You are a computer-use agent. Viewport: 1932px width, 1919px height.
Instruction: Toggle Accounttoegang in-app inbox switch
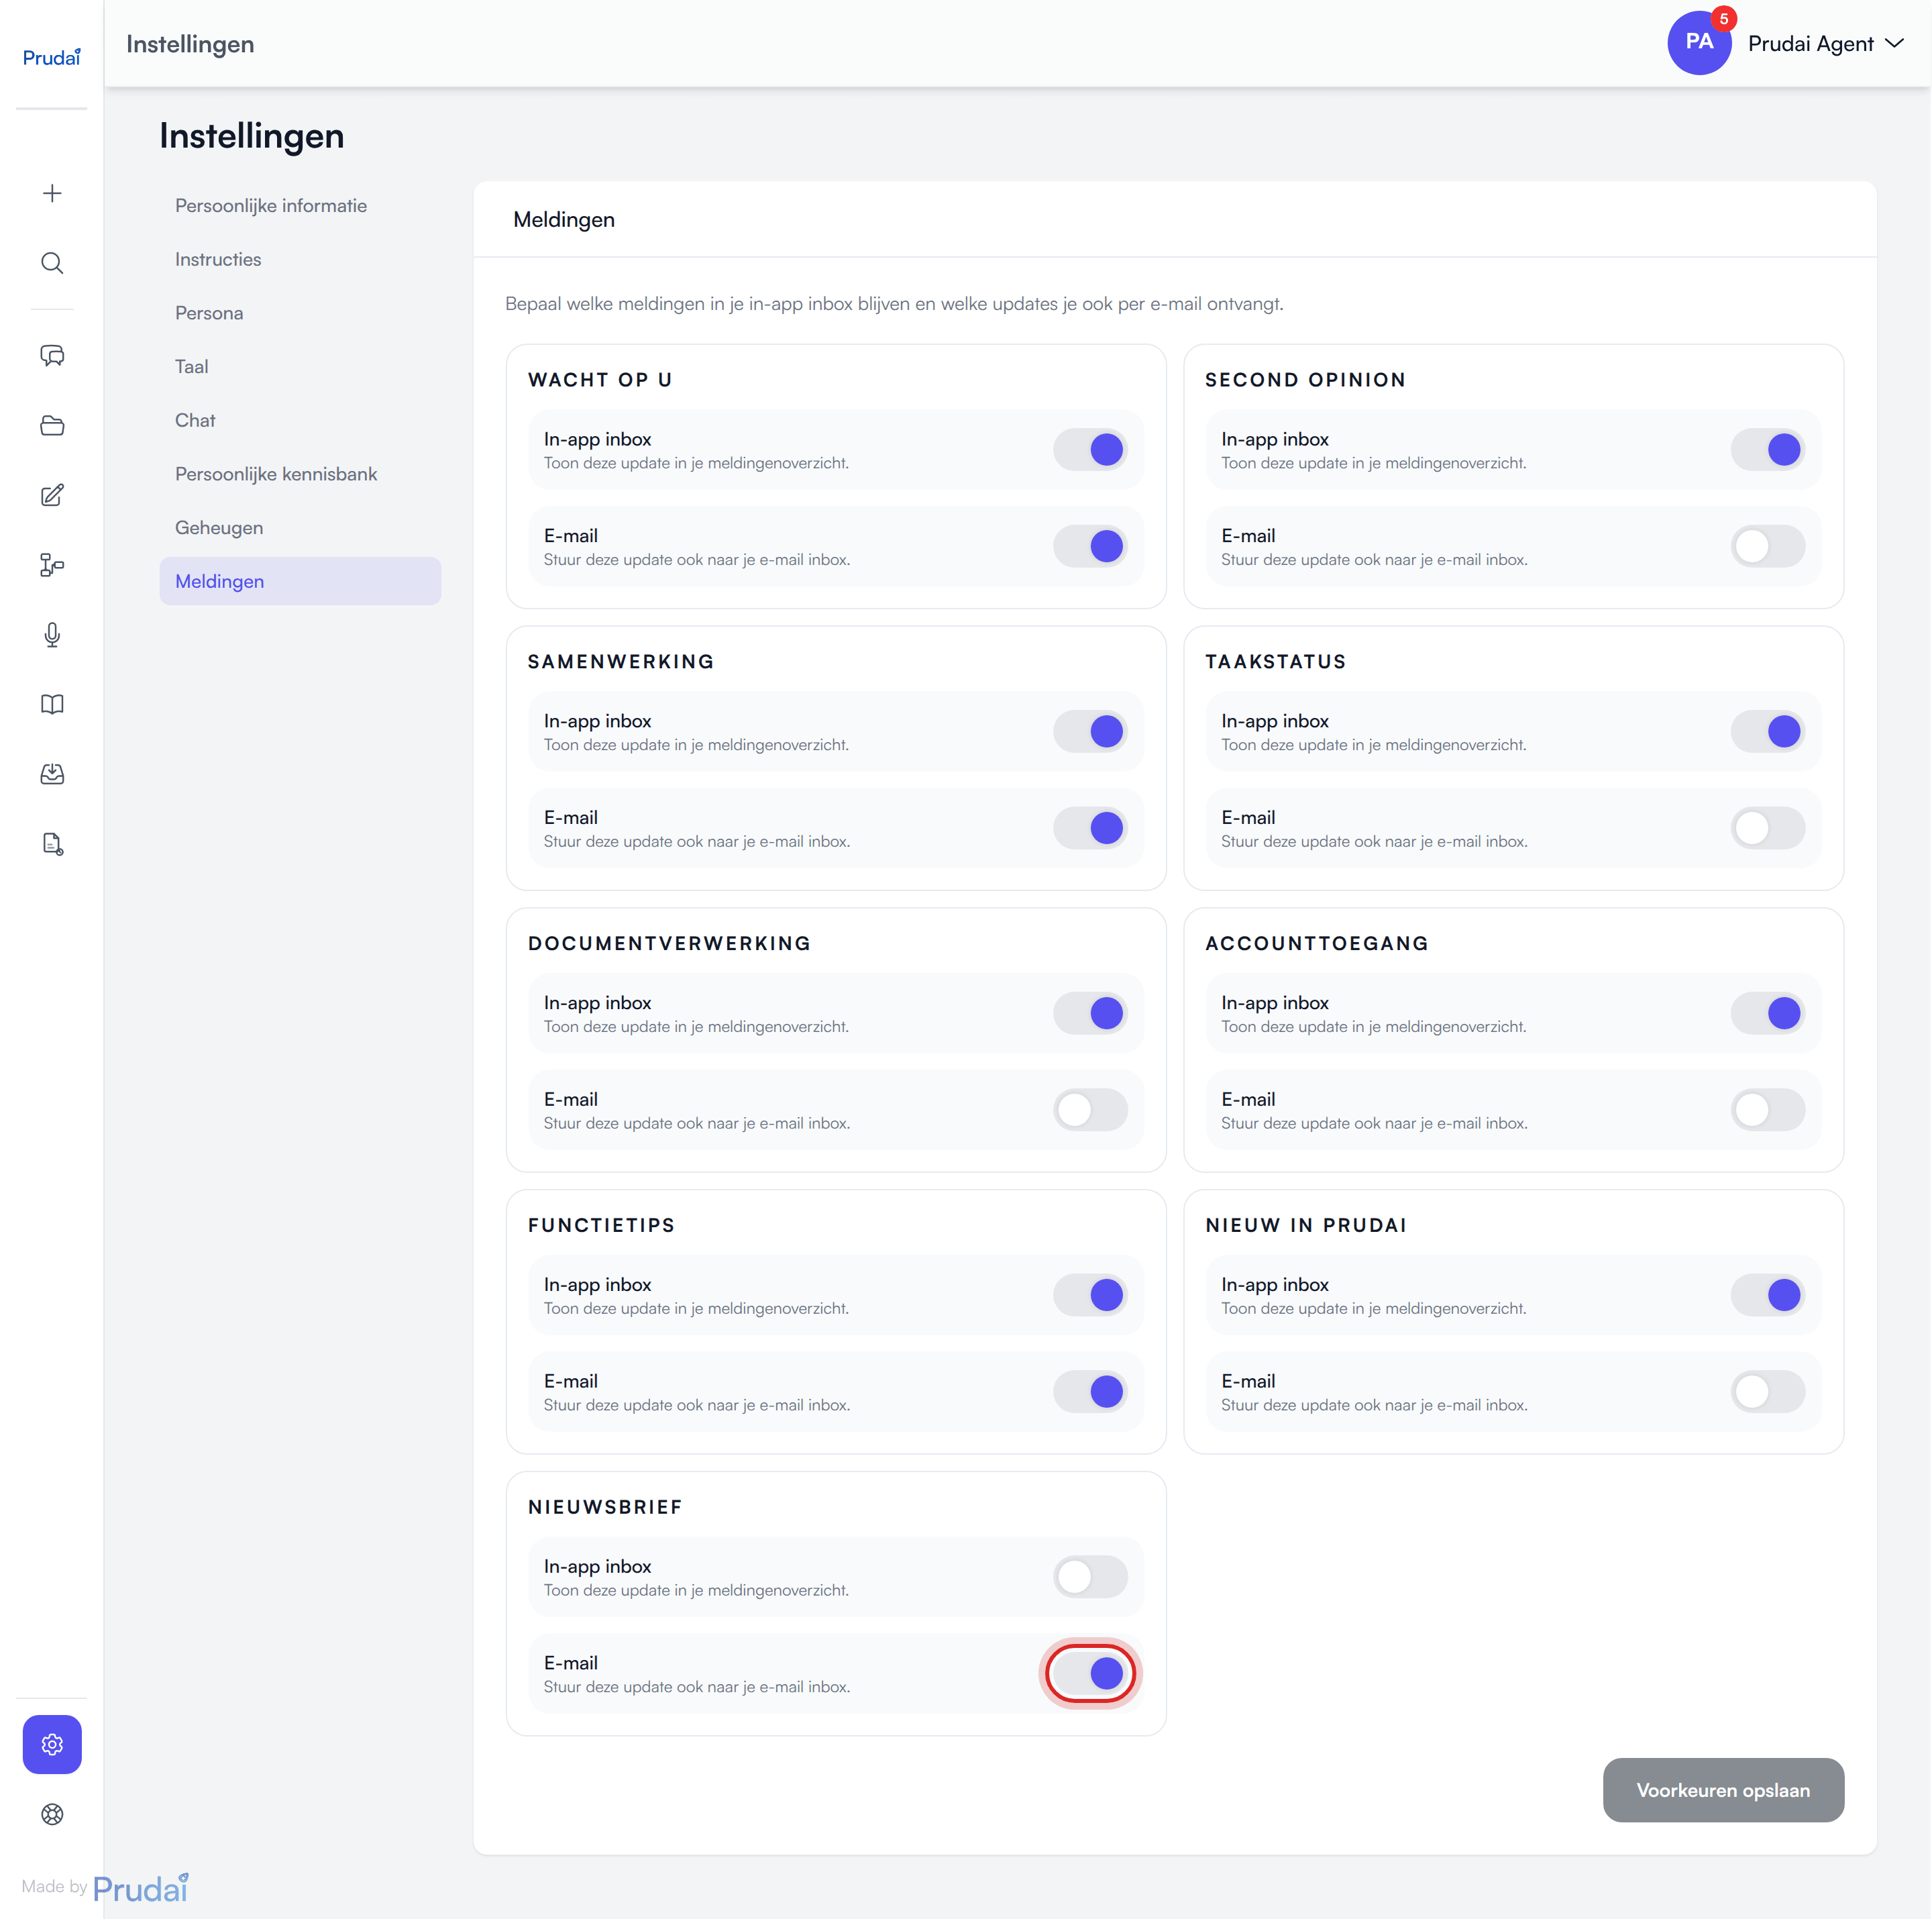click(1767, 1013)
